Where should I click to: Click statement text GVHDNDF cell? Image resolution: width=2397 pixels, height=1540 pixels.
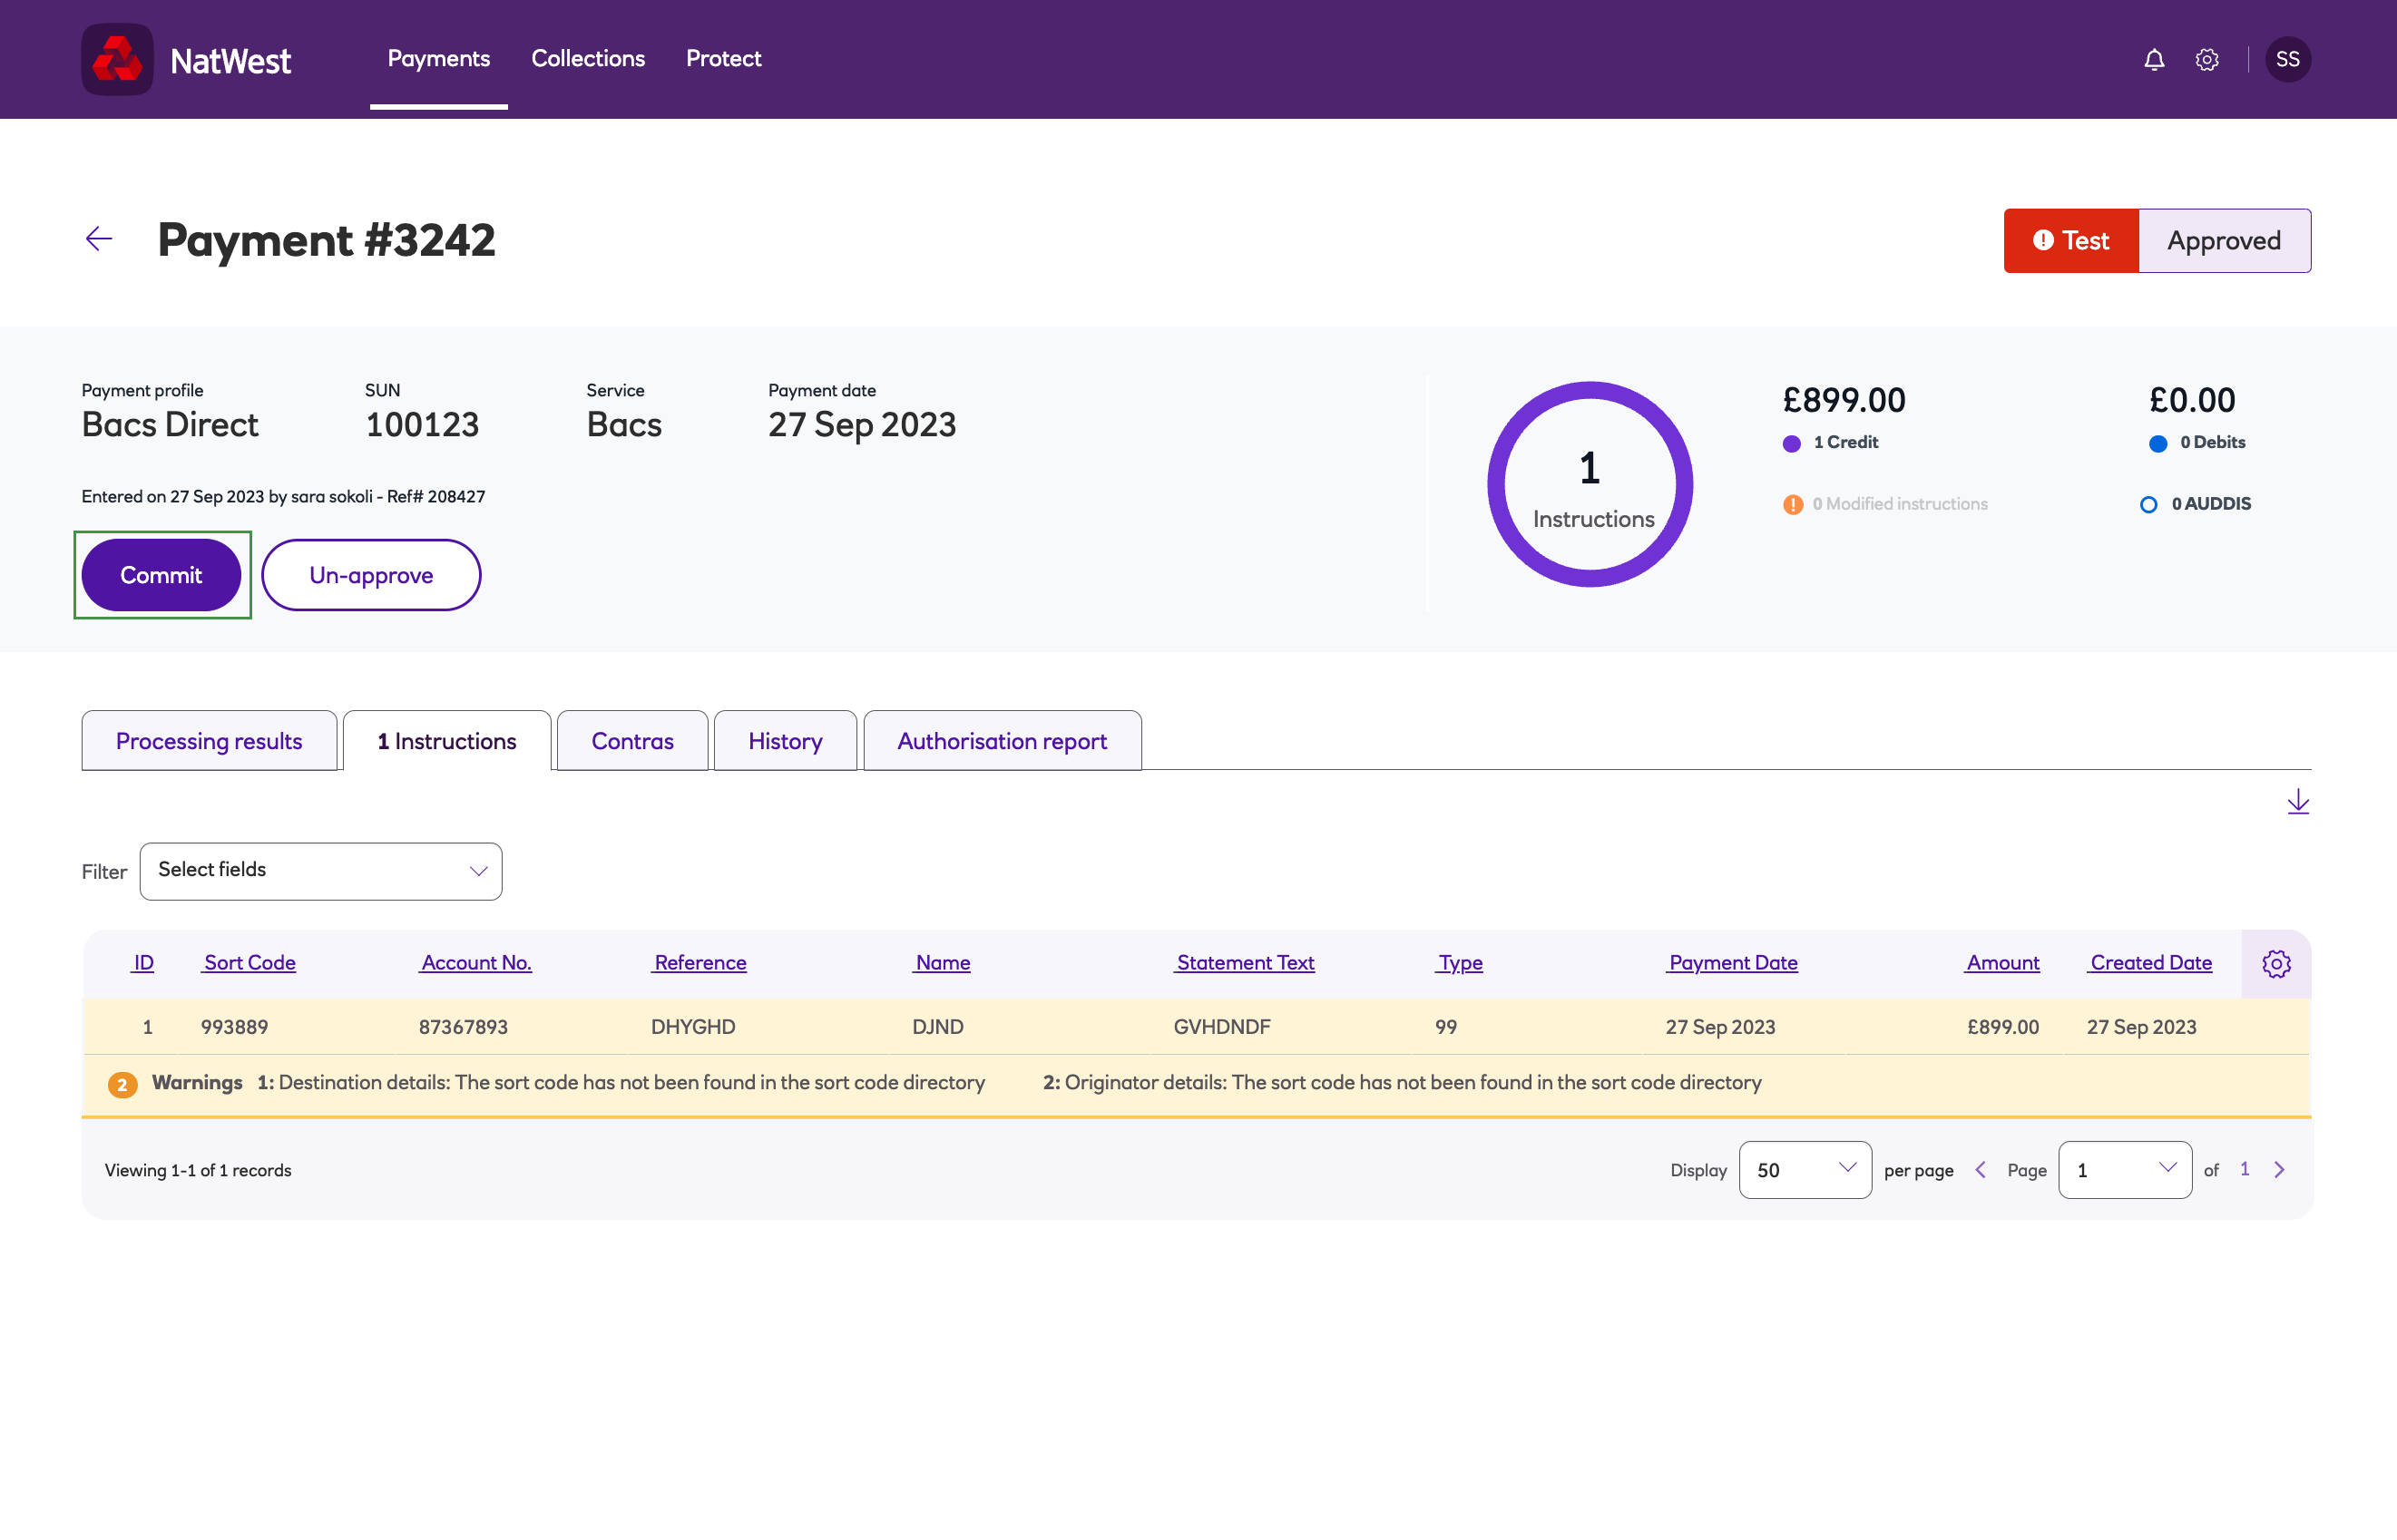coord(1221,1027)
